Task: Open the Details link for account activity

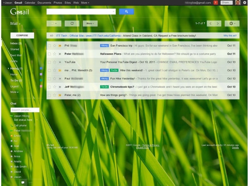Action: click(x=235, y=148)
